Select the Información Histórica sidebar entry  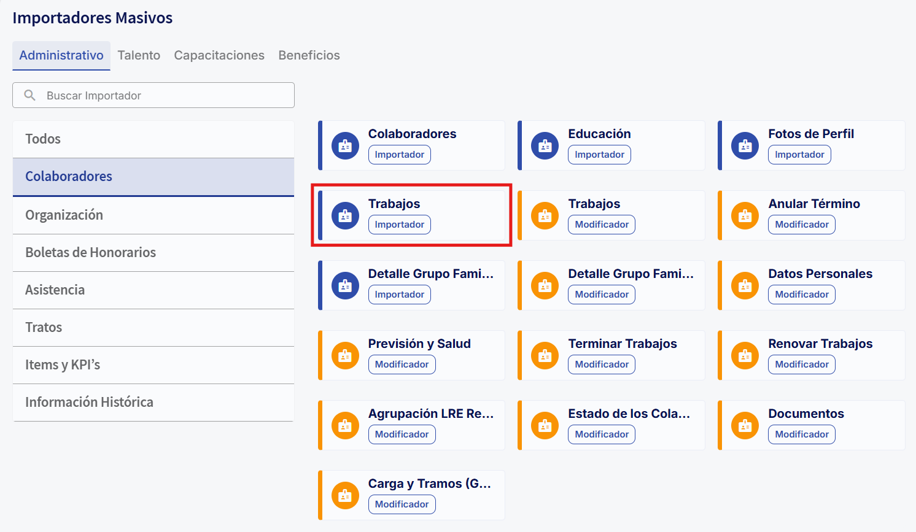[90, 402]
